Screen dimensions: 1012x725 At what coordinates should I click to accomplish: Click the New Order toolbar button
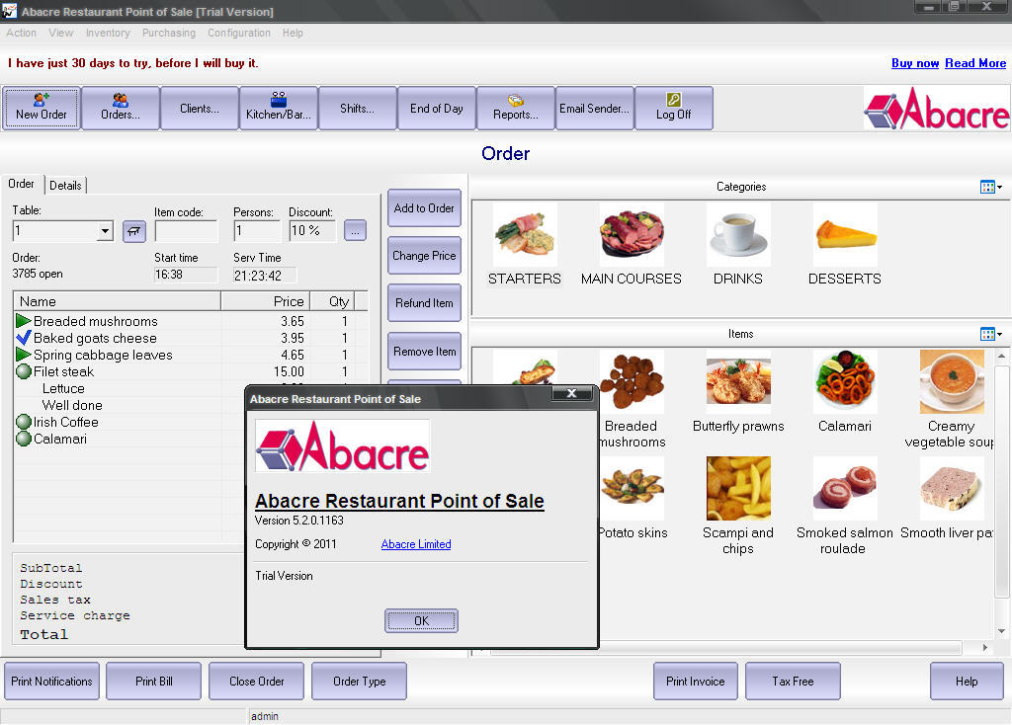[x=42, y=108]
